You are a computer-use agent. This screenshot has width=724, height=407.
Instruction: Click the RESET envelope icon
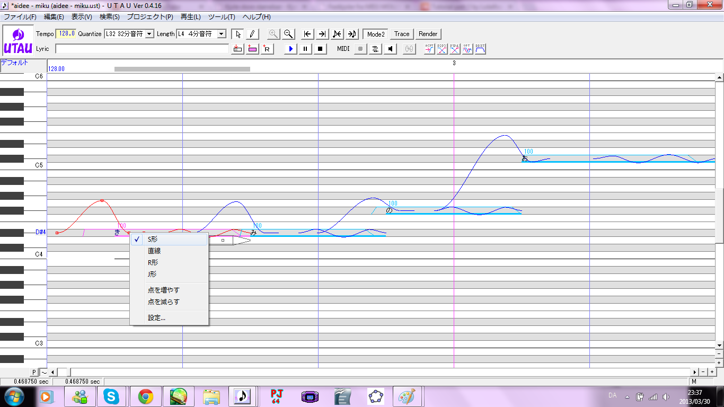coord(480,48)
